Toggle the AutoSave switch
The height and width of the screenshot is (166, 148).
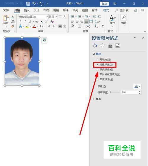pos(19,4)
